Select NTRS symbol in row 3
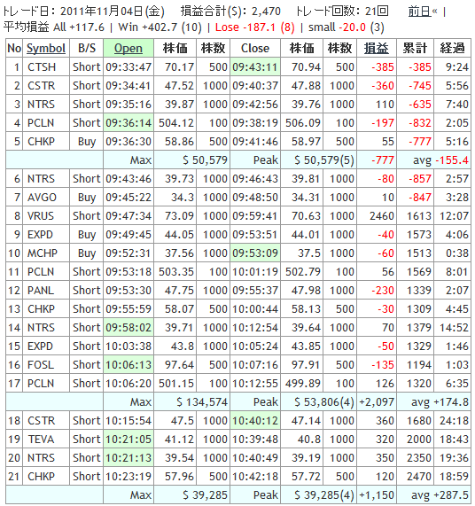475x506 pixels. (x=42, y=105)
